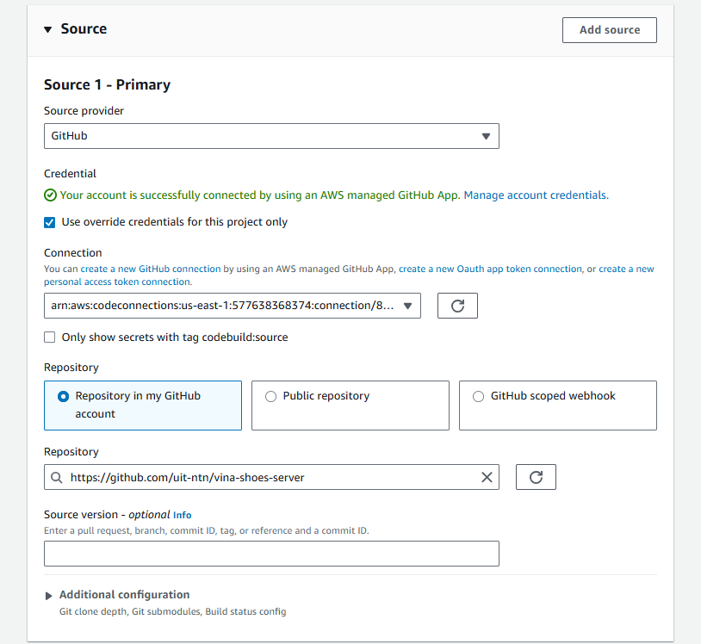Click the Add source button
This screenshot has height=644, width=701.
(609, 29)
